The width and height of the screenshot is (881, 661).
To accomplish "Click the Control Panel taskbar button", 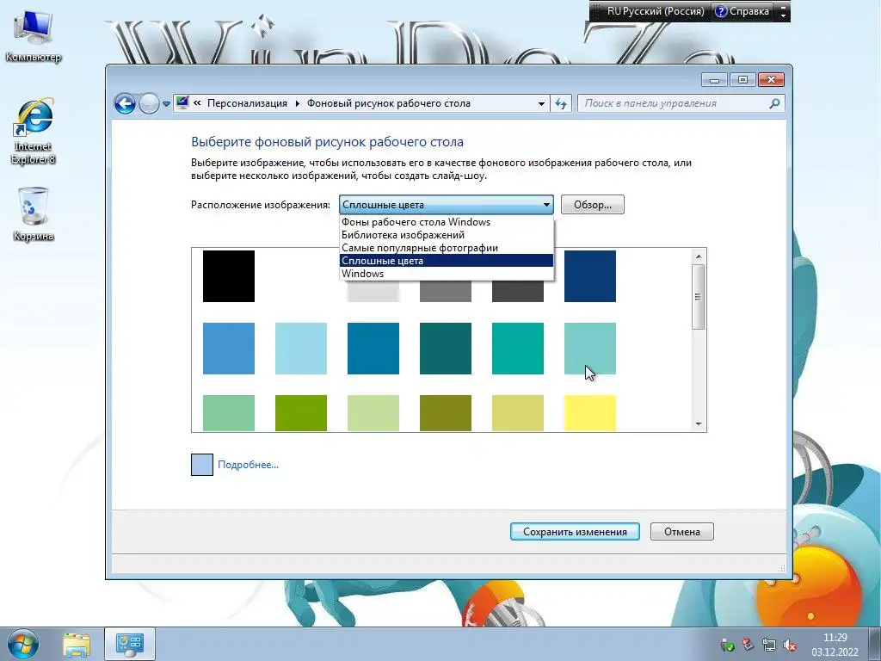I will coord(130,645).
